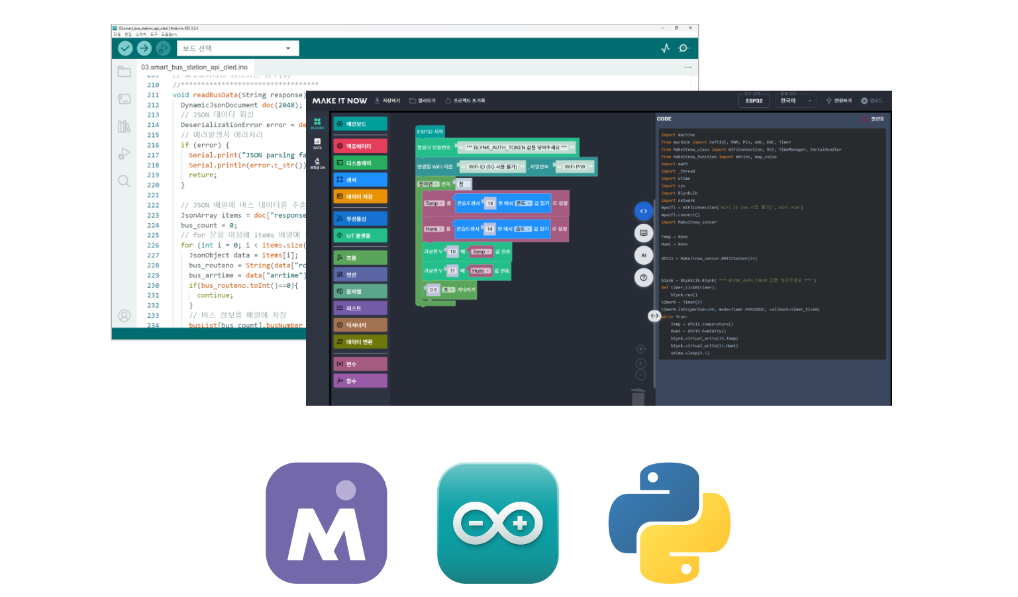The height and width of the screenshot is (597, 1018).
Task: Open the three-dots tab menu in Arduino IDE
Action: [687, 68]
